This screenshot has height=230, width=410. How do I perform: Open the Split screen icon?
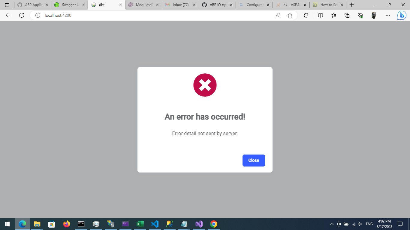point(320,15)
